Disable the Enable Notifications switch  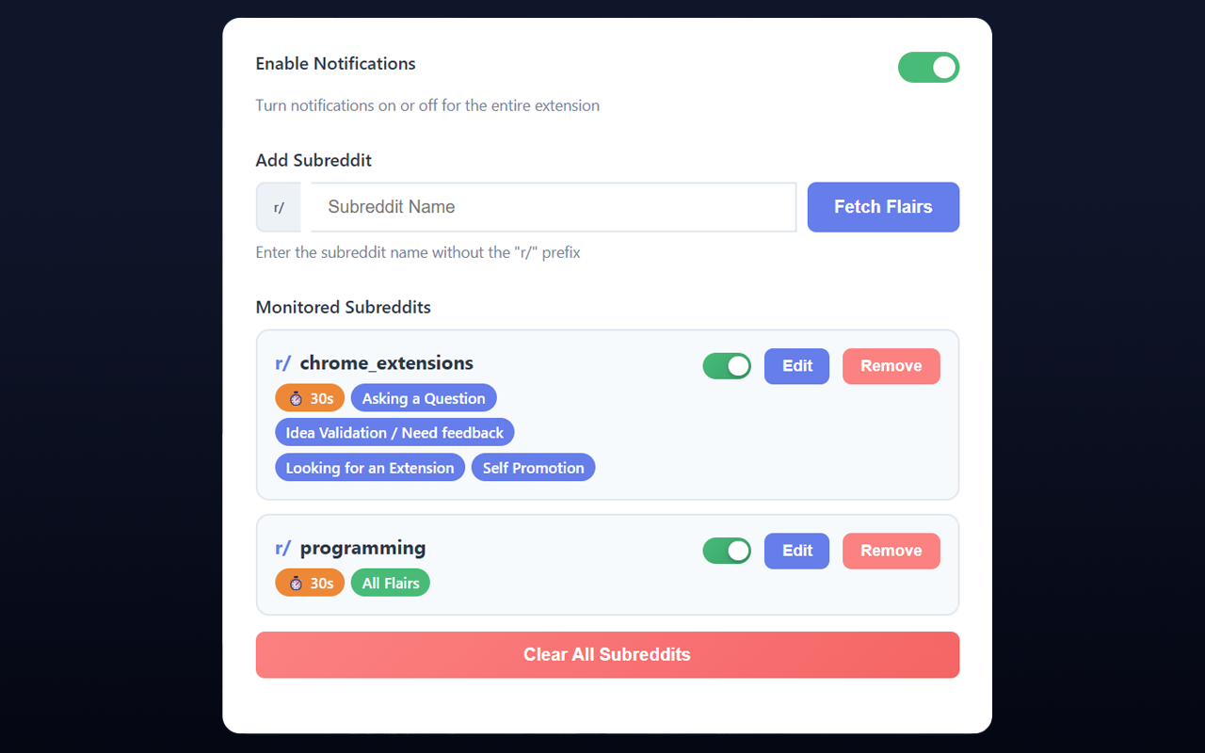click(x=928, y=67)
